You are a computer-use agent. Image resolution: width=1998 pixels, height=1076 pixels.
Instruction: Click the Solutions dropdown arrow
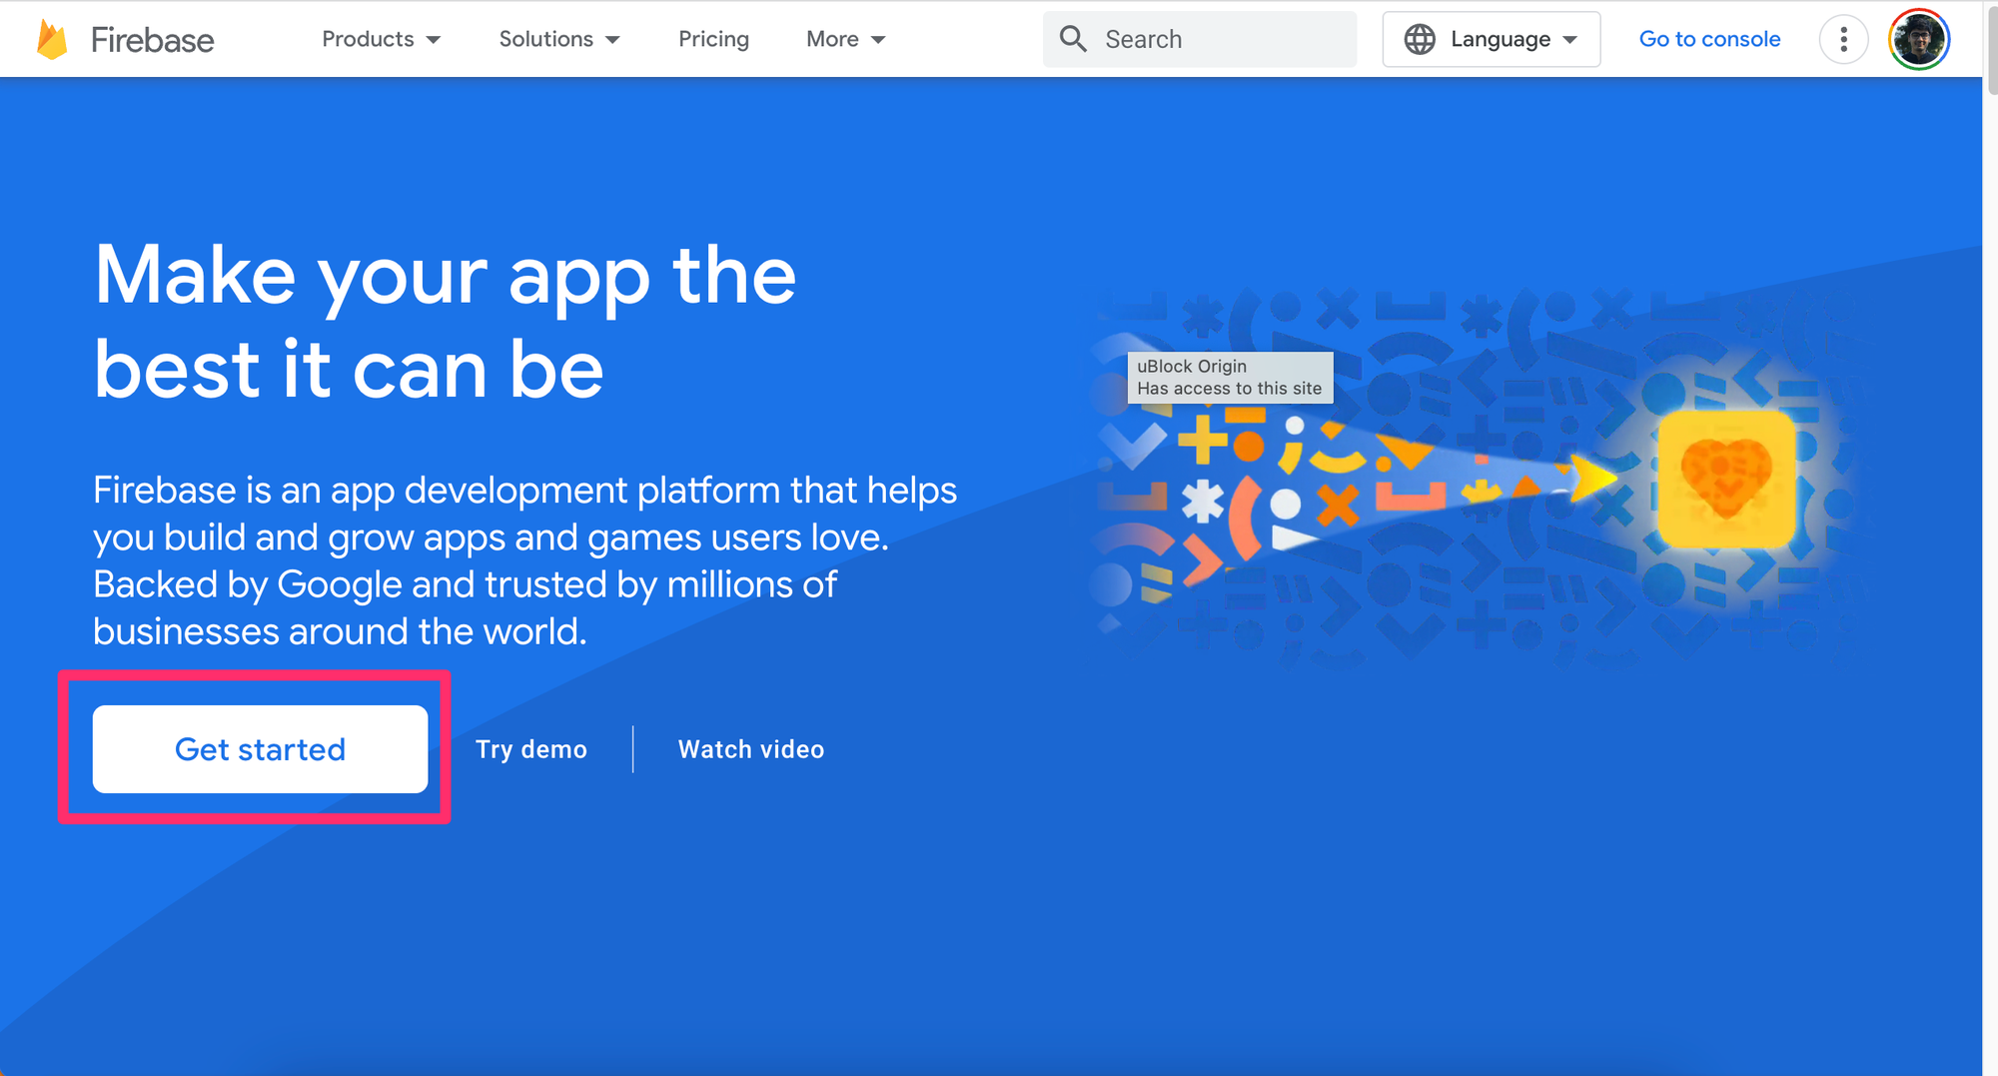tap(612, 40)
